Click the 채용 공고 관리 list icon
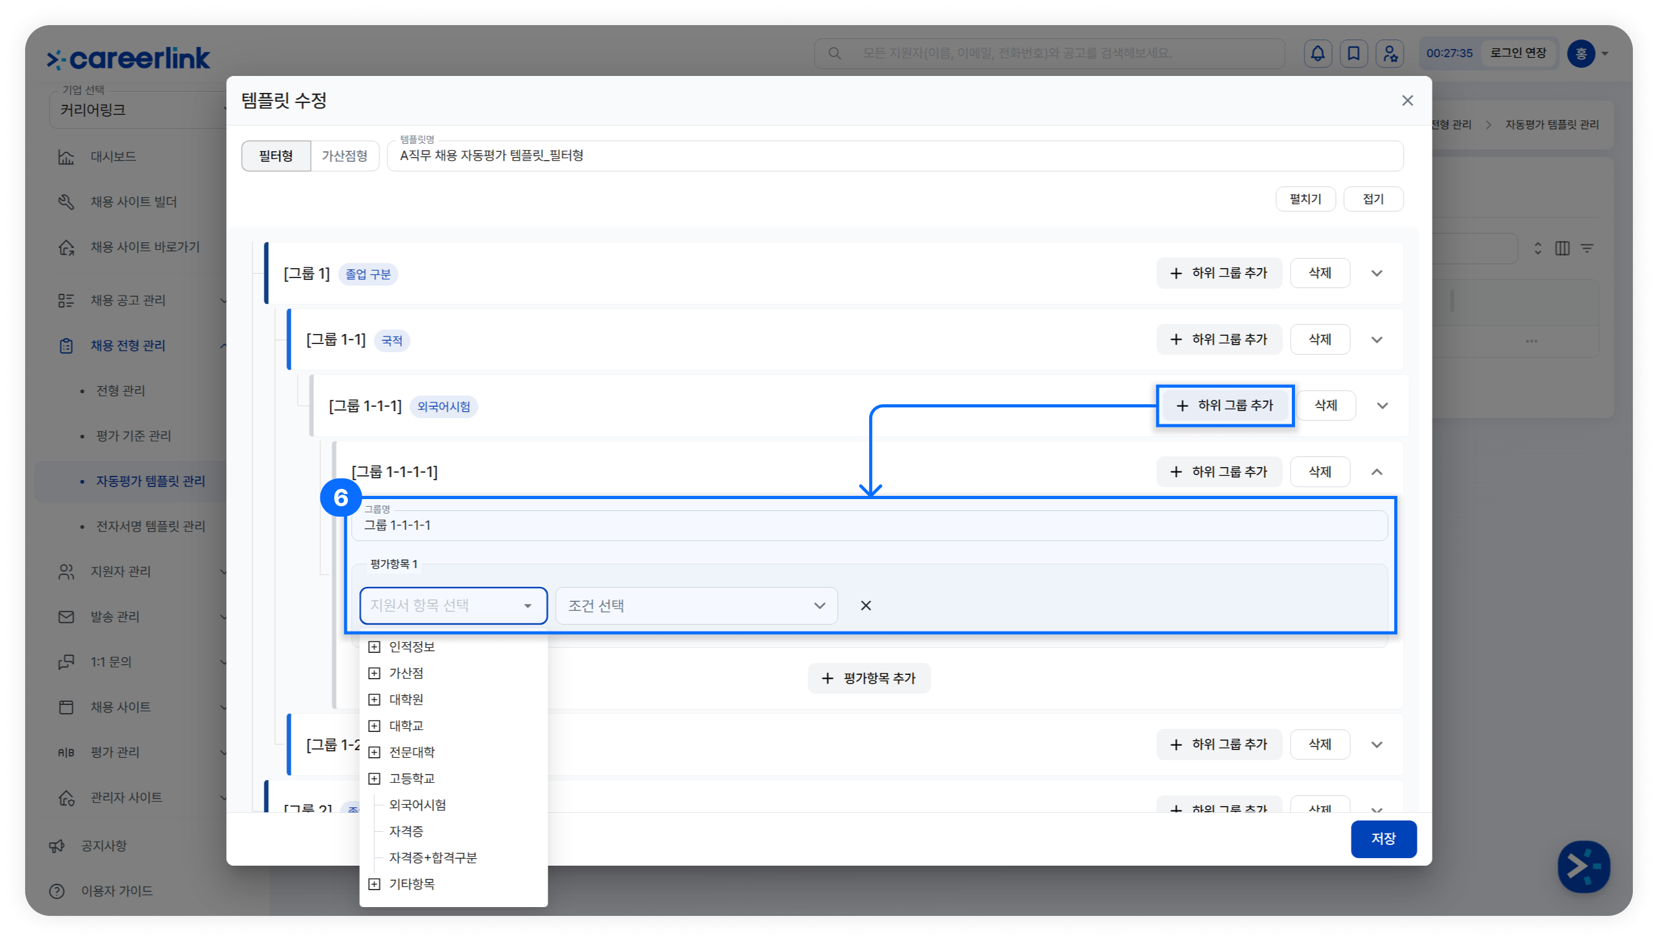The image size is (1658, 941). 66,301
